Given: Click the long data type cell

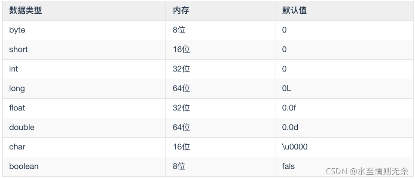Looking at the screenshot, I should point(17,89).
